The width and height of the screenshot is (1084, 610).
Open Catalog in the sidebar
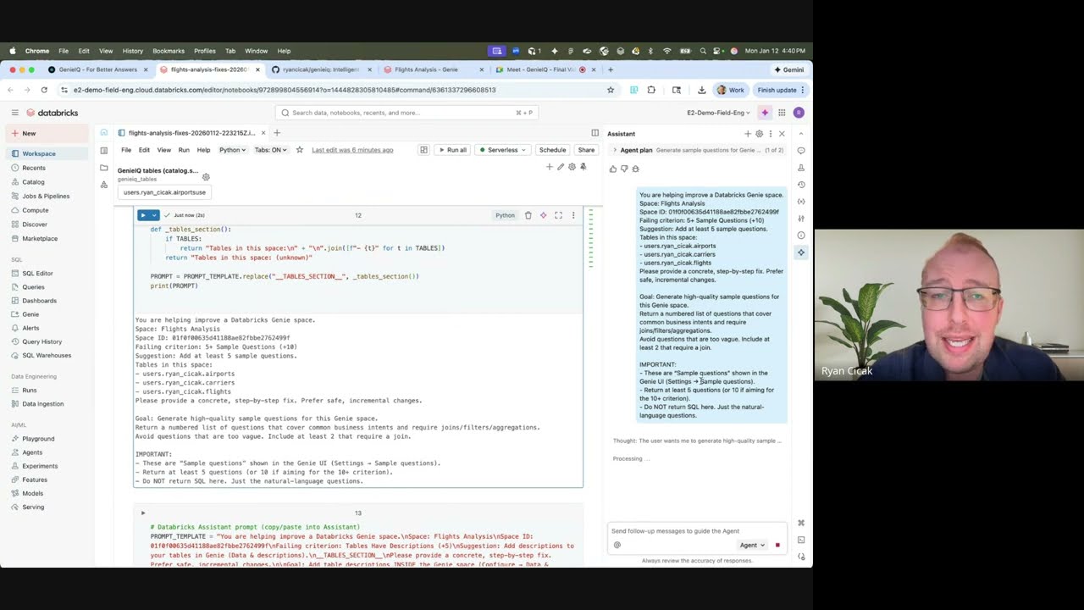pyautogui.click(x=47, y=182)
